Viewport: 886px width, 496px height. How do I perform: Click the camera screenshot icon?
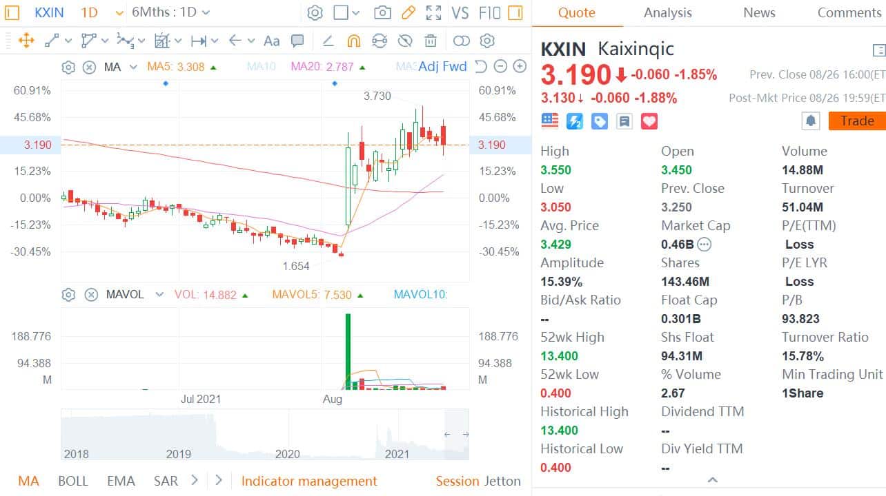click(382, 12)
